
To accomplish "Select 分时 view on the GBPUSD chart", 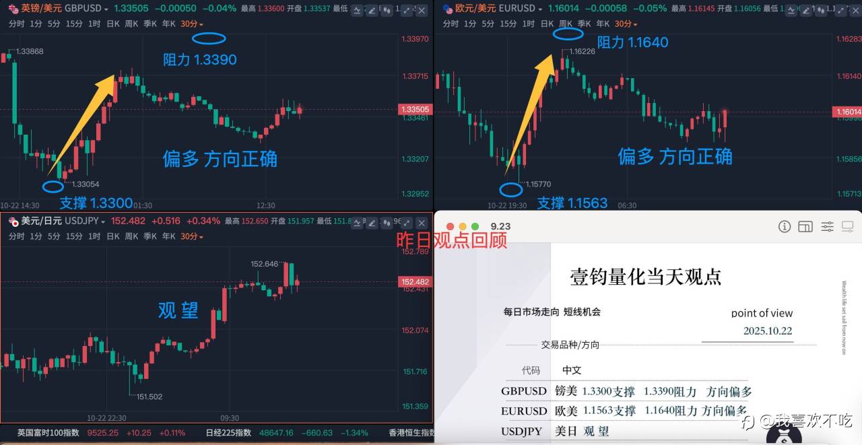I will click(x=17, y=24).
